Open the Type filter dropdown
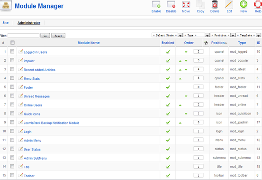This screenshot has width=262, height=180. [x=197, y=35]
